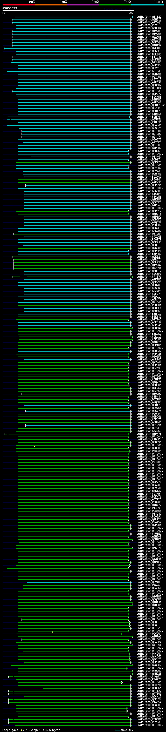Select the UniRef100_P38980 hit label
Screen dimensions: 166x732
point(149,180)
